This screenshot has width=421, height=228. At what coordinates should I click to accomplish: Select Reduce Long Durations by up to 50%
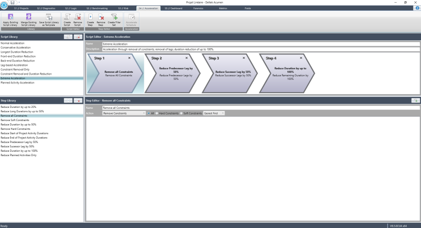[x=42, y=111]
